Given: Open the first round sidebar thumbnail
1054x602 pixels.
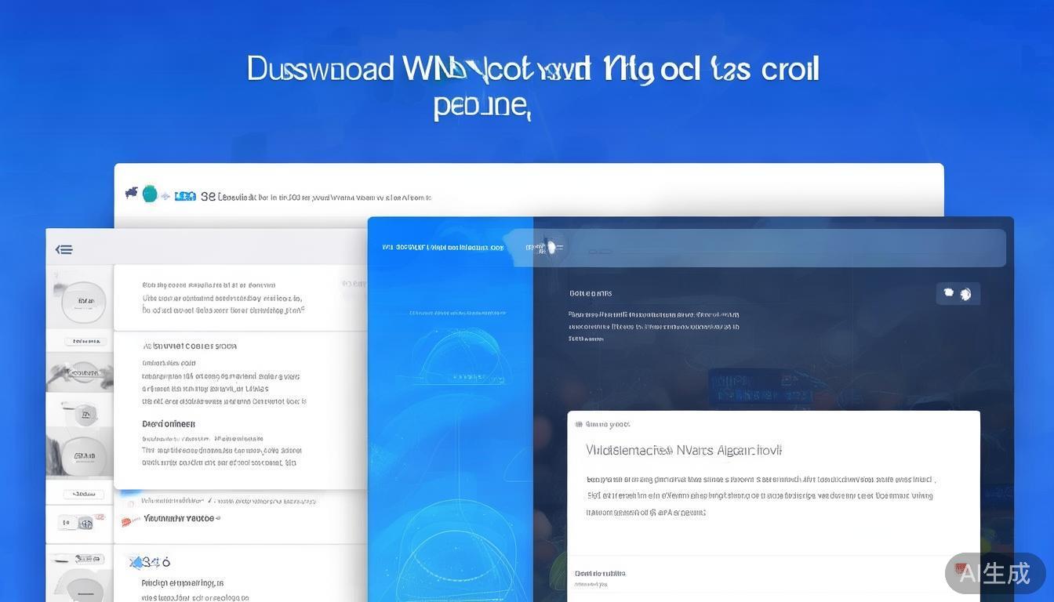Looking at the screenshot, I should pos(79,299).
